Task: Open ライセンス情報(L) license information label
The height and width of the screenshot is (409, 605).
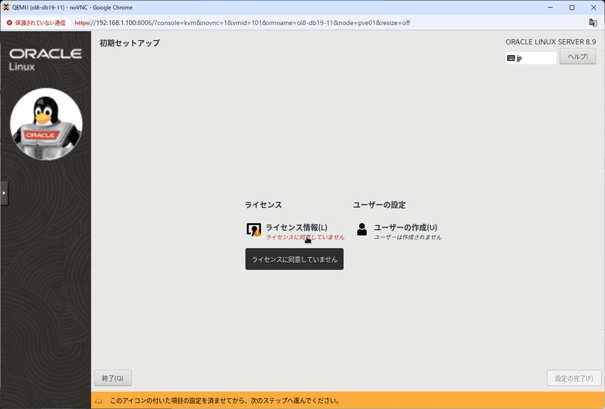Action: 296,228
